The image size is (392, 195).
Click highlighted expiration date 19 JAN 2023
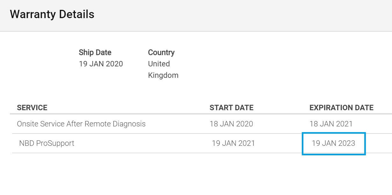point(334,144)
